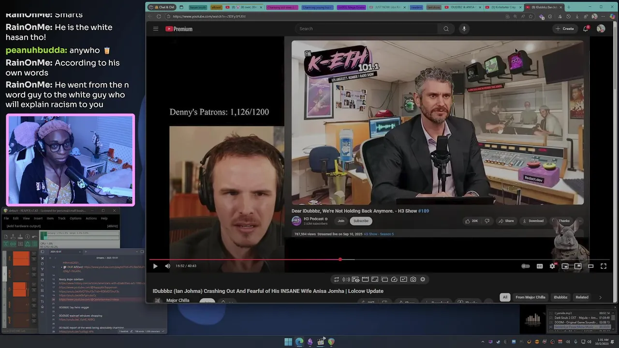The height and width of the screenshot is (348, 619).
Task: Expand the 'Charming old men' tab group
Action: click(x=282, y=7)
